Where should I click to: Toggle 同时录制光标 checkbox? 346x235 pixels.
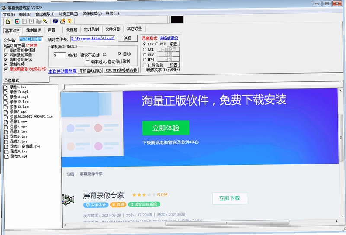tap(6, 60)
